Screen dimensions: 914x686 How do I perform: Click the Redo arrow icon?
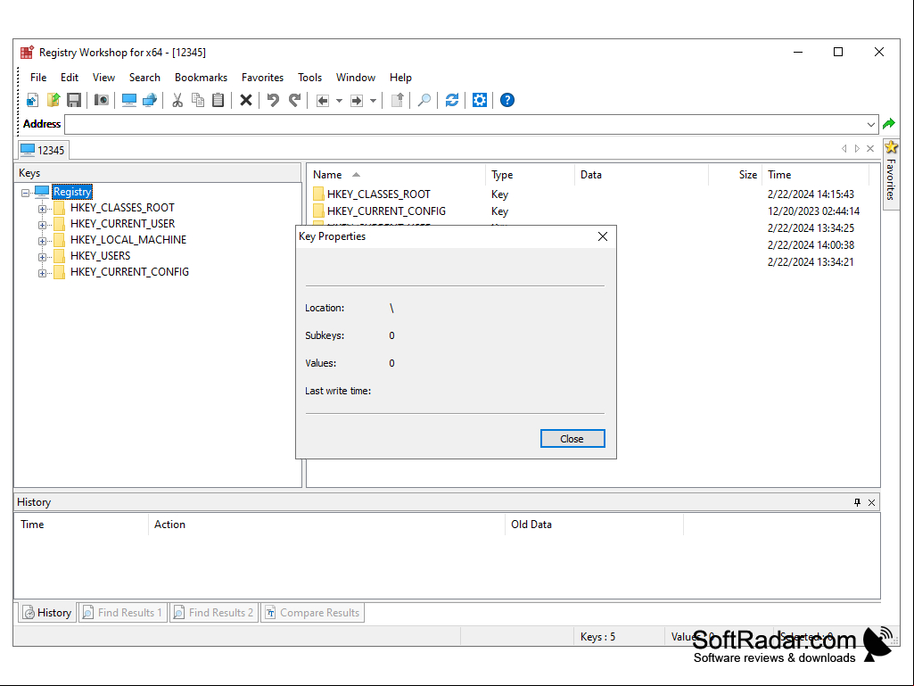coord(295,100)
